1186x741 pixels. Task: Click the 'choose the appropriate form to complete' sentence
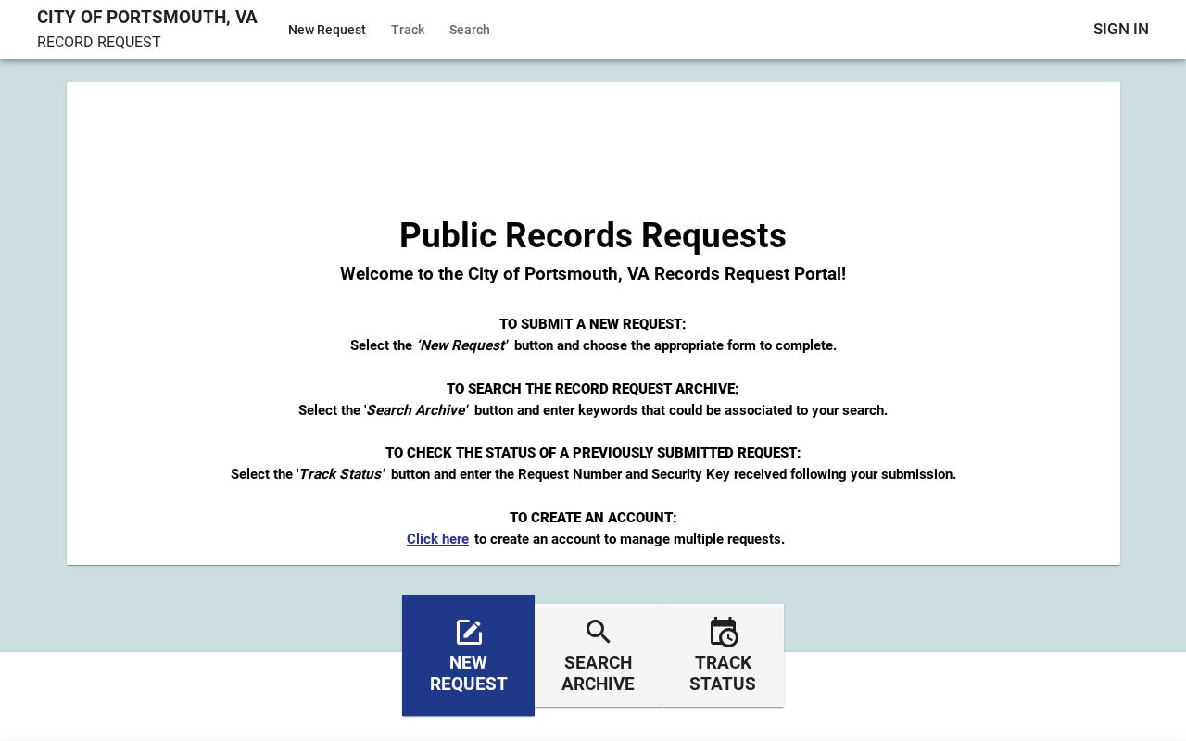593,345
